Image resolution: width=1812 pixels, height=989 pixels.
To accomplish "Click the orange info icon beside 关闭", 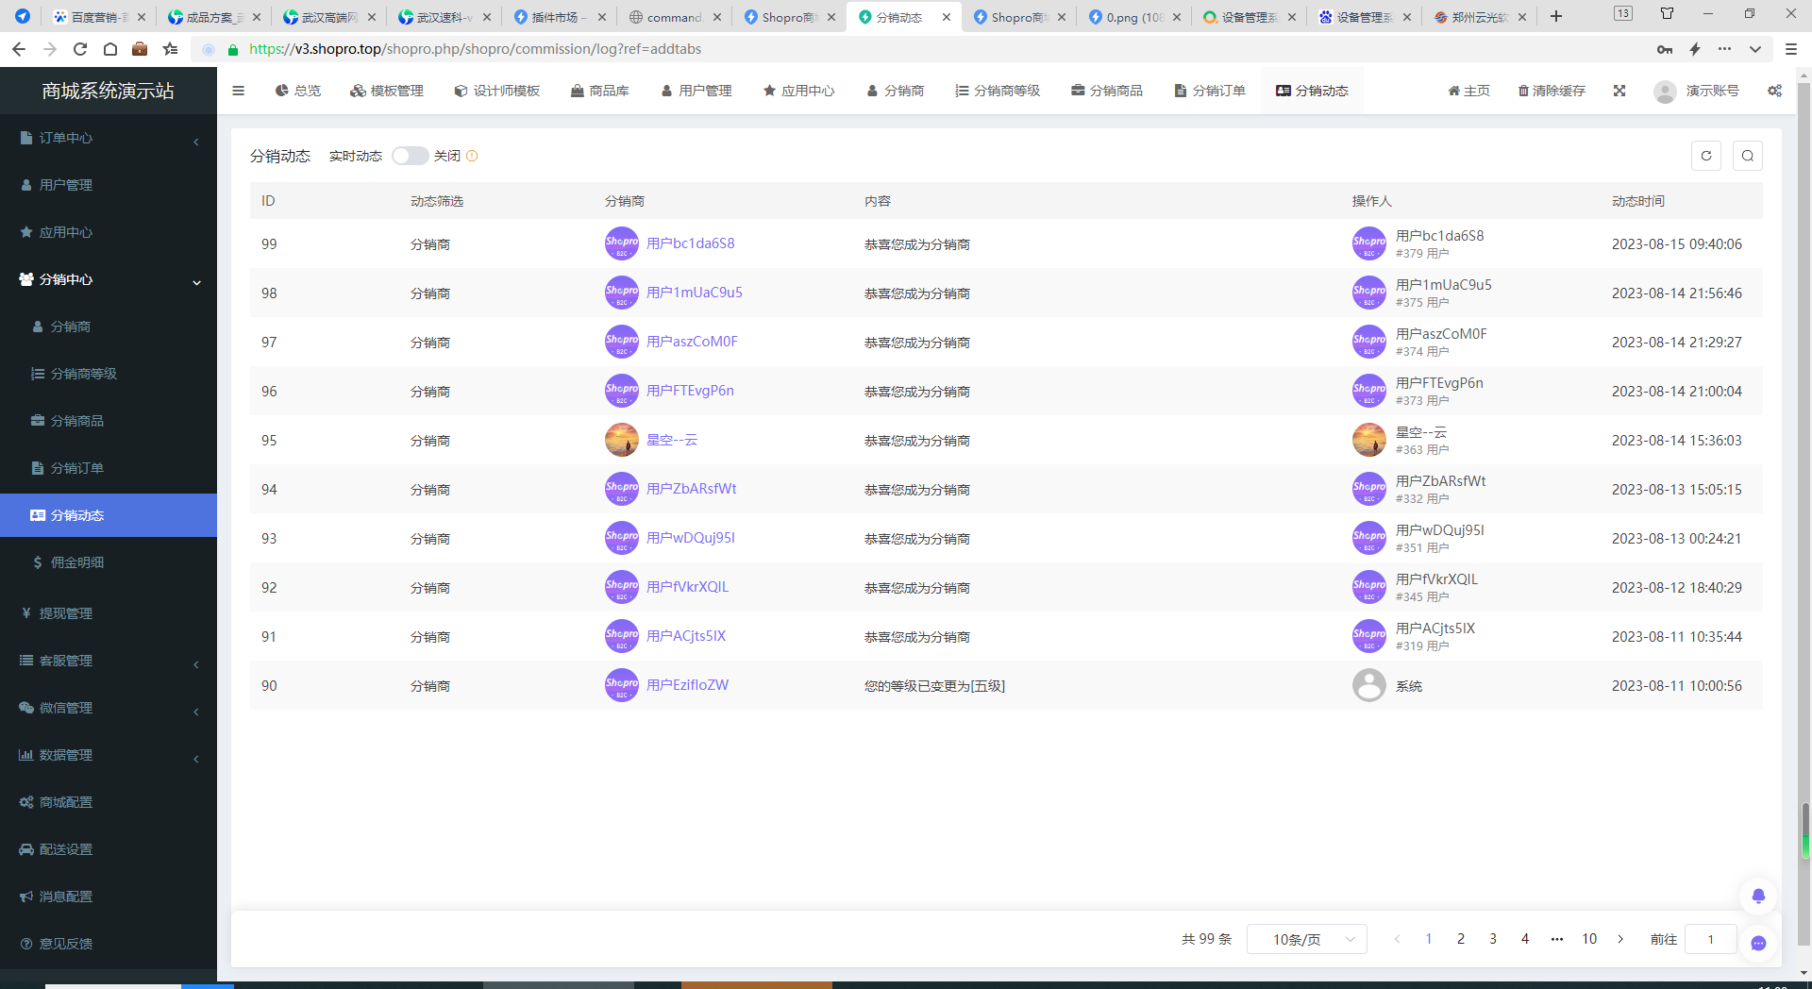I will coord(472,156).
